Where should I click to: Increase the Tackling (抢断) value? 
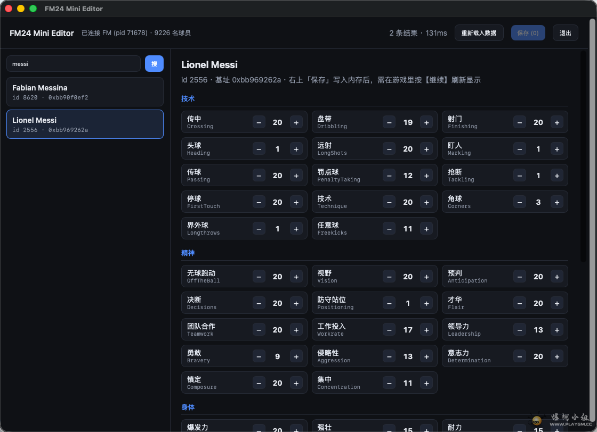[557, 176]
